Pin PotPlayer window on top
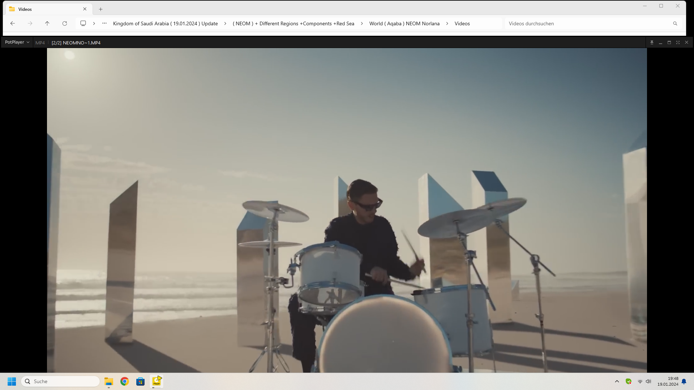This screenshot has width=694, height=390. (x=652, y=43)
